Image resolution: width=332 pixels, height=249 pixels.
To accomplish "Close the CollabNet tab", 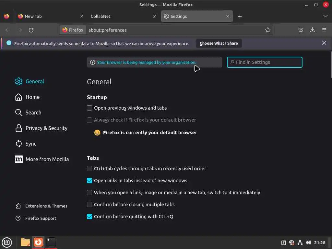I will 155,16.
